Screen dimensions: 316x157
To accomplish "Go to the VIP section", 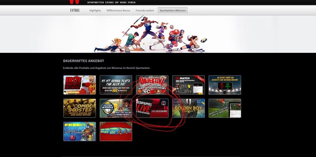I will (x=117, y=2).
